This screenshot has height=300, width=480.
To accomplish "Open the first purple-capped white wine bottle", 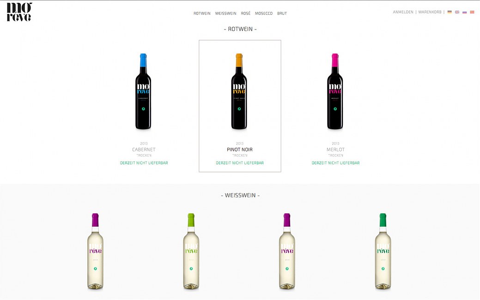I will (x=95, y=251).
